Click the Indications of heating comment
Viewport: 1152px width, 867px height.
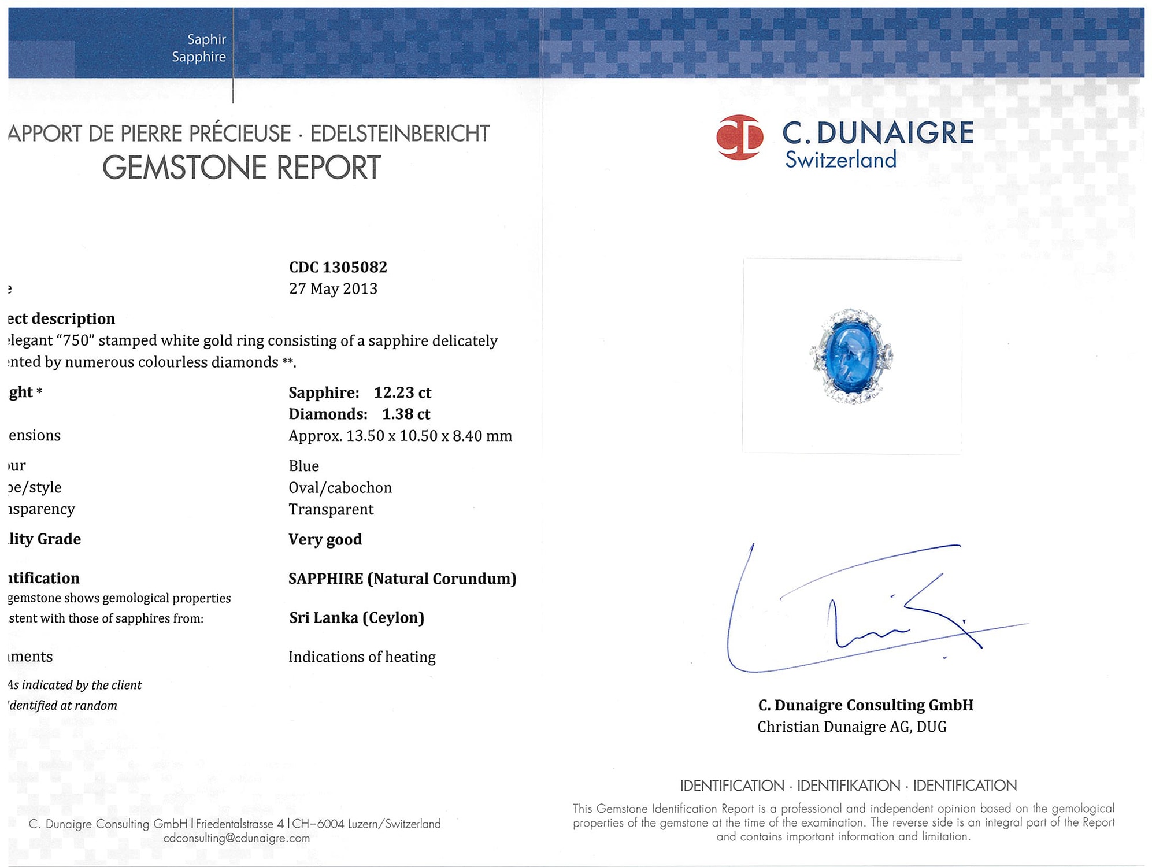pos(362,657)
